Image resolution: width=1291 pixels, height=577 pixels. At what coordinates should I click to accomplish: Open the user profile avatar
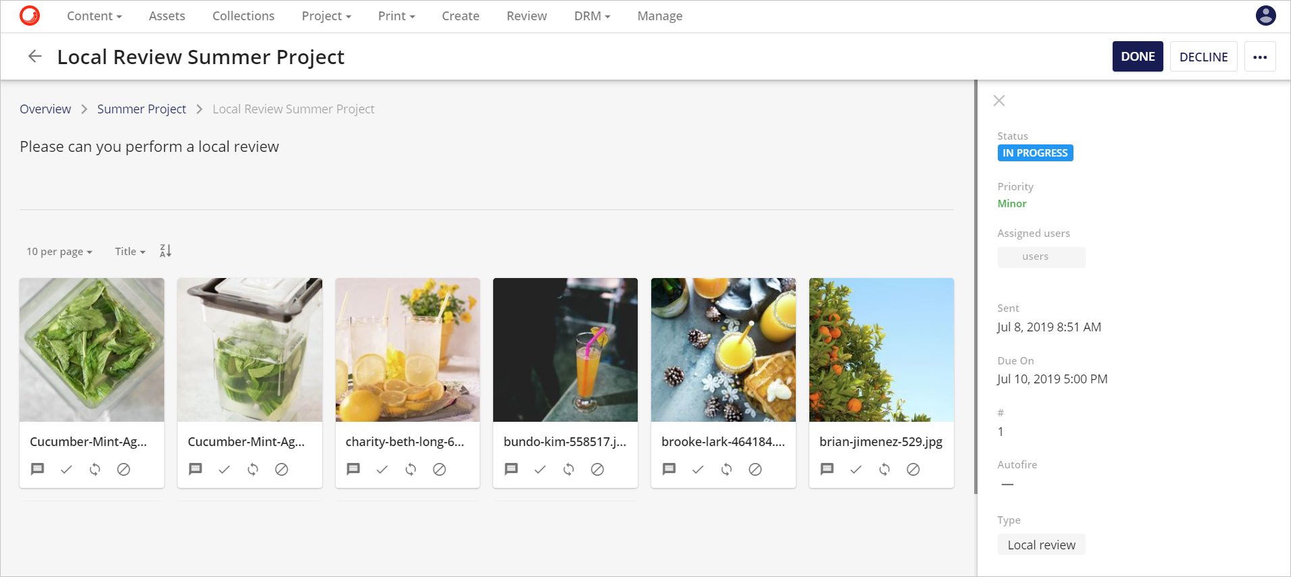(x=1265, y=16)
